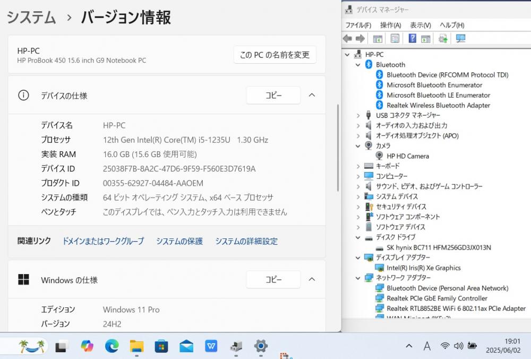The height and width of the screenshot is (359, 531).
Task: Click the forward arrow in Device Manager toolbar
Action: point(360,39)
